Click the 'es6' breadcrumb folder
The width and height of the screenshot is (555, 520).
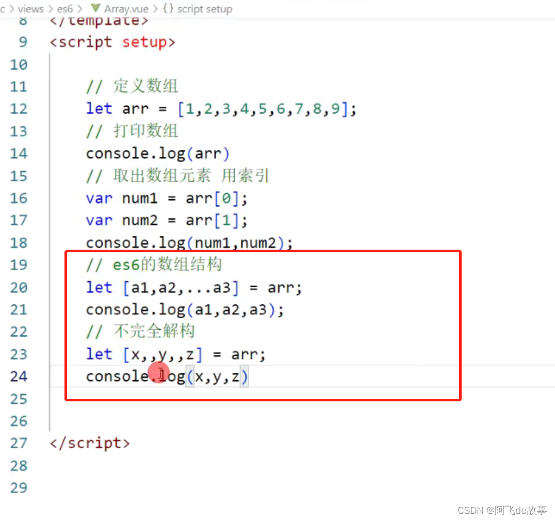65,9
